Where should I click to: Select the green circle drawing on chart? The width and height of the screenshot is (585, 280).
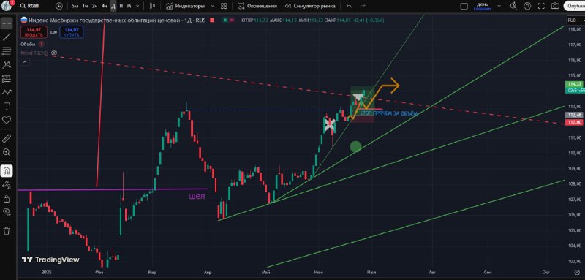click(355, 146)
